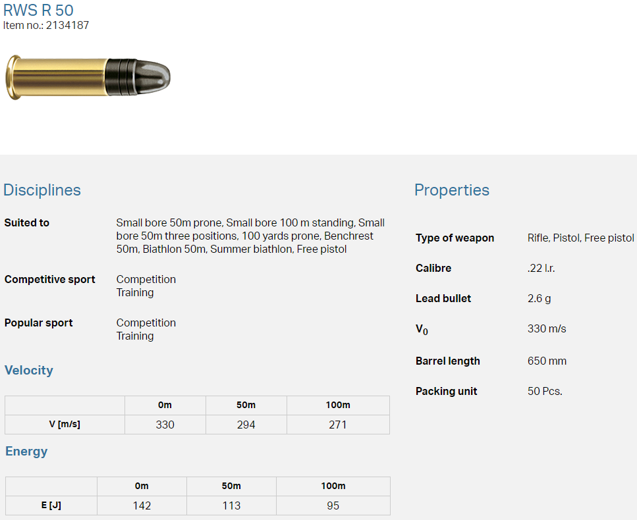Click the 271 velocity value at 100m

click(x=337, y=425)
